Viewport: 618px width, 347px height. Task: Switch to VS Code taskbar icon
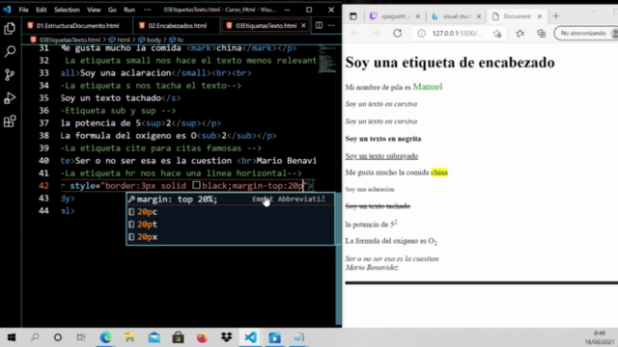point(250,337)
